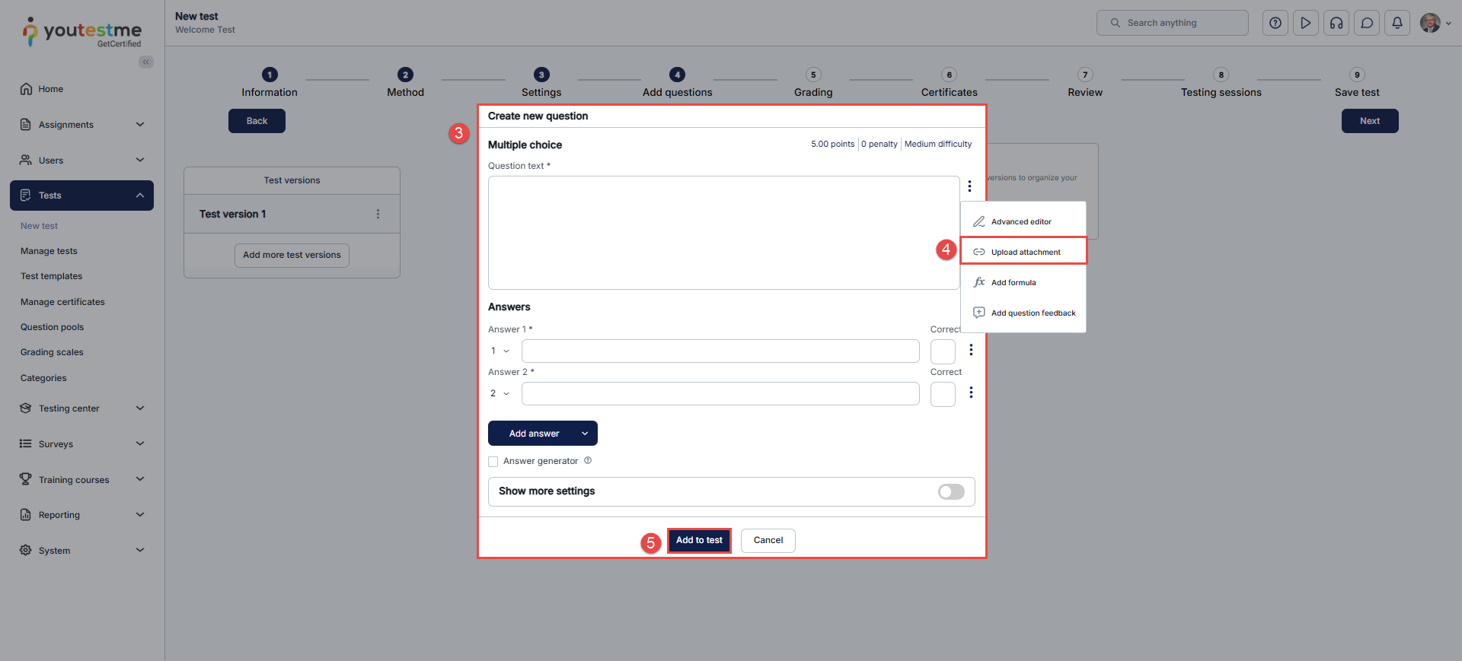Choose Advanced editor from the menu
Screen dimensions: 1462x661
pyautogui.click(x=1023, y=222)
